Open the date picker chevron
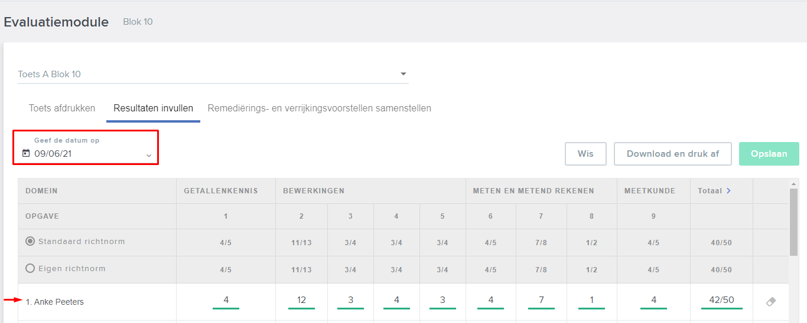Image resolution: width=807 pixels, height=323 pixels. (149, 155)
